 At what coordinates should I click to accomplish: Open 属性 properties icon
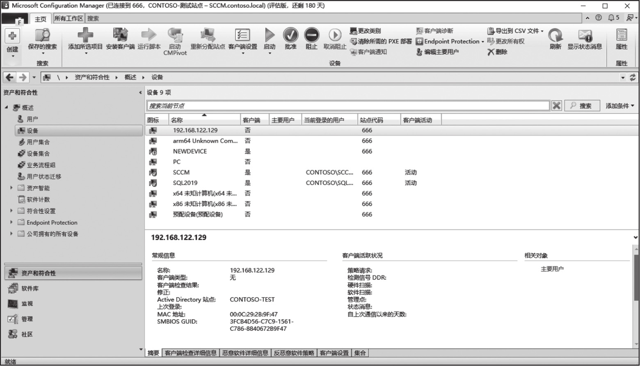pyautogui.click(x=622, y=36)
